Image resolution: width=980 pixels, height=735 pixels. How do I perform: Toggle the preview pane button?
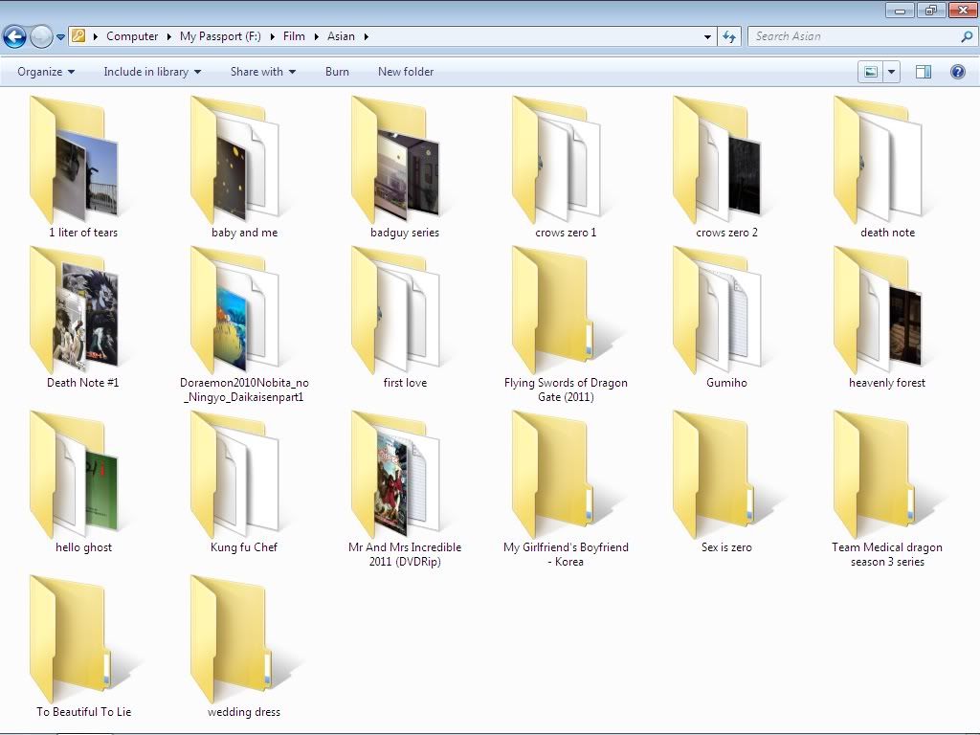(x=924, y=72)
